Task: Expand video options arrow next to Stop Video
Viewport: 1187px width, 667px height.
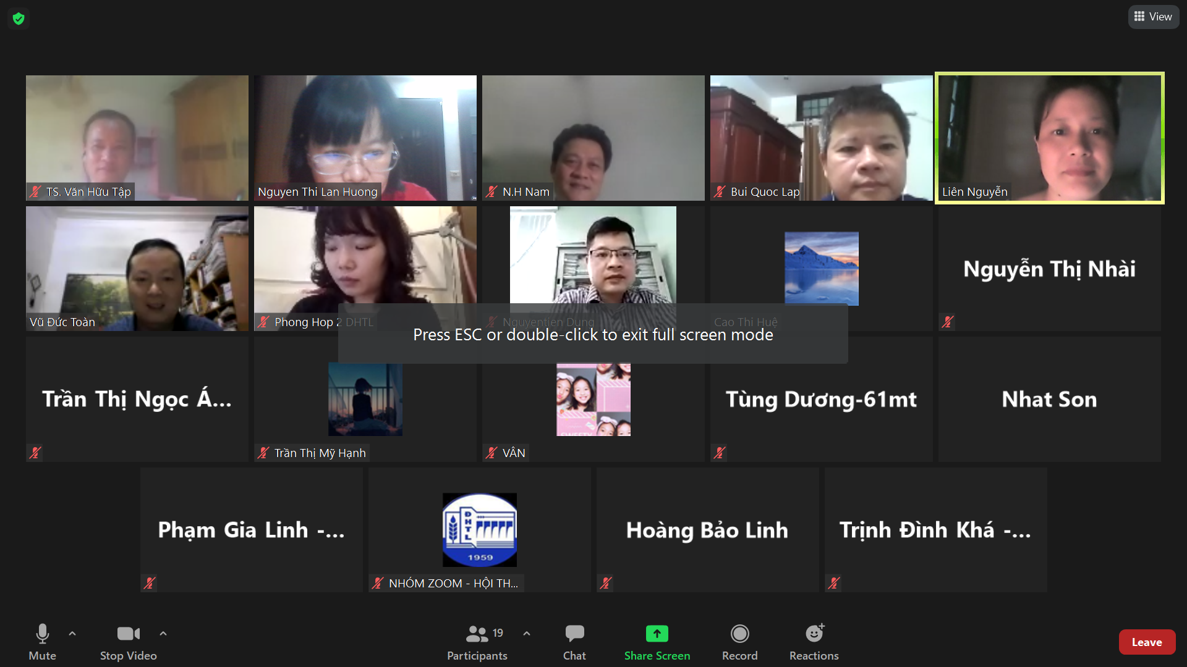Action: coord(163,633)
